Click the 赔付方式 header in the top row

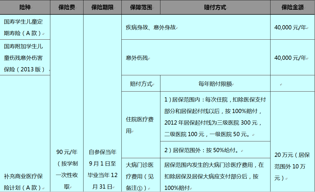click(215, 7)
